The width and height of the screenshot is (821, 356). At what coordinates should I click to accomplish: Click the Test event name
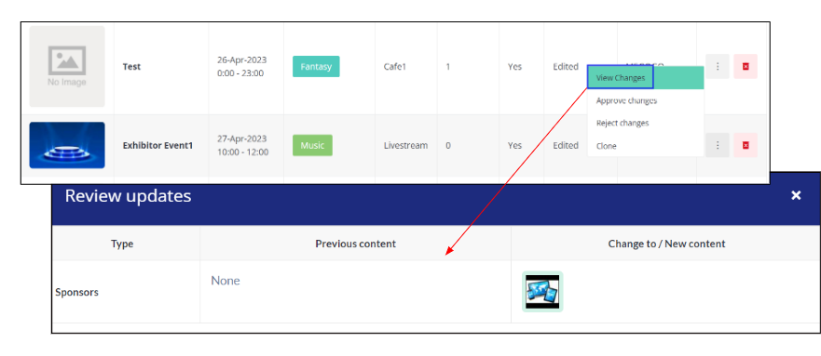click(x=131, y=67)
